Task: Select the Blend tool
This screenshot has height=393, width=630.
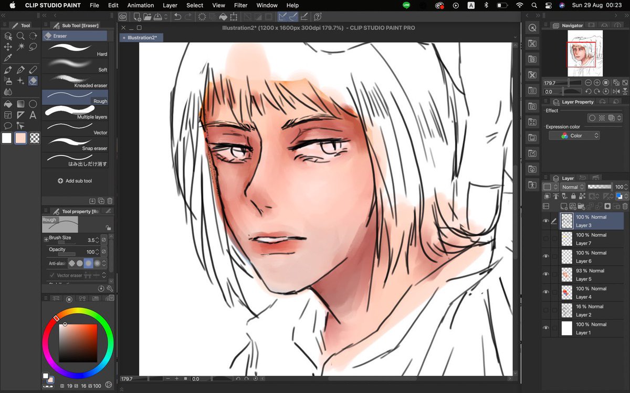Action: pyautogui.click(x=8, y=92)
